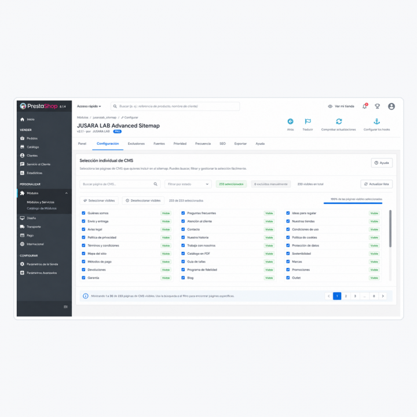
Task: Click the Traducir flag icon
Action: [x=308, y=122]
